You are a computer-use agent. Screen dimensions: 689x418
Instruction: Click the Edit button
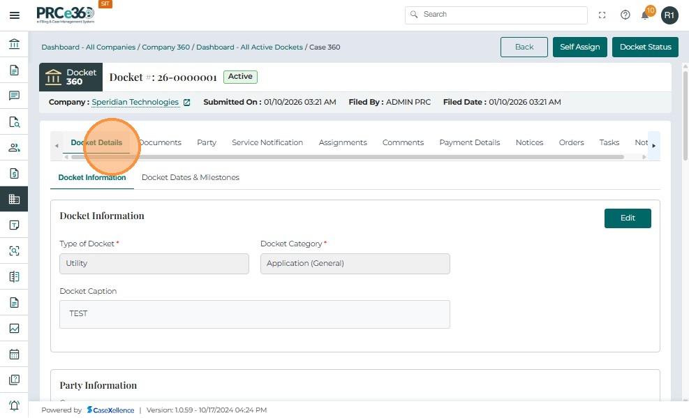[628, 218]
